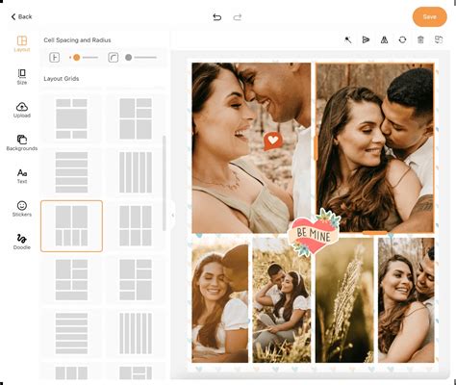Choose the three-by-two grid layout
The width and height of the screenshot is (456, 385).
click(x=136, y=226)
